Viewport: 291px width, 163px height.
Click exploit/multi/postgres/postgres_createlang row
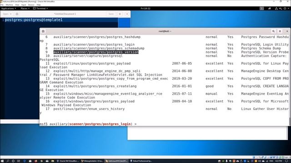[x=95, y=86]
